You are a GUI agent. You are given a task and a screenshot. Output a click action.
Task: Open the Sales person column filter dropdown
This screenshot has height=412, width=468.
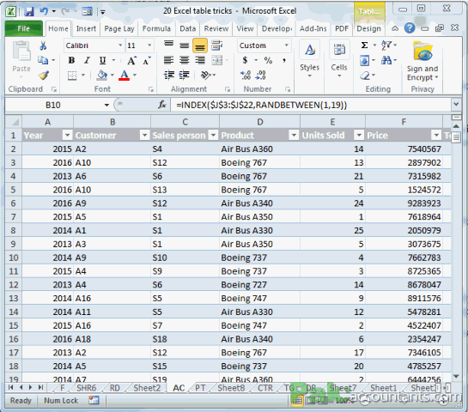[214, 135]
